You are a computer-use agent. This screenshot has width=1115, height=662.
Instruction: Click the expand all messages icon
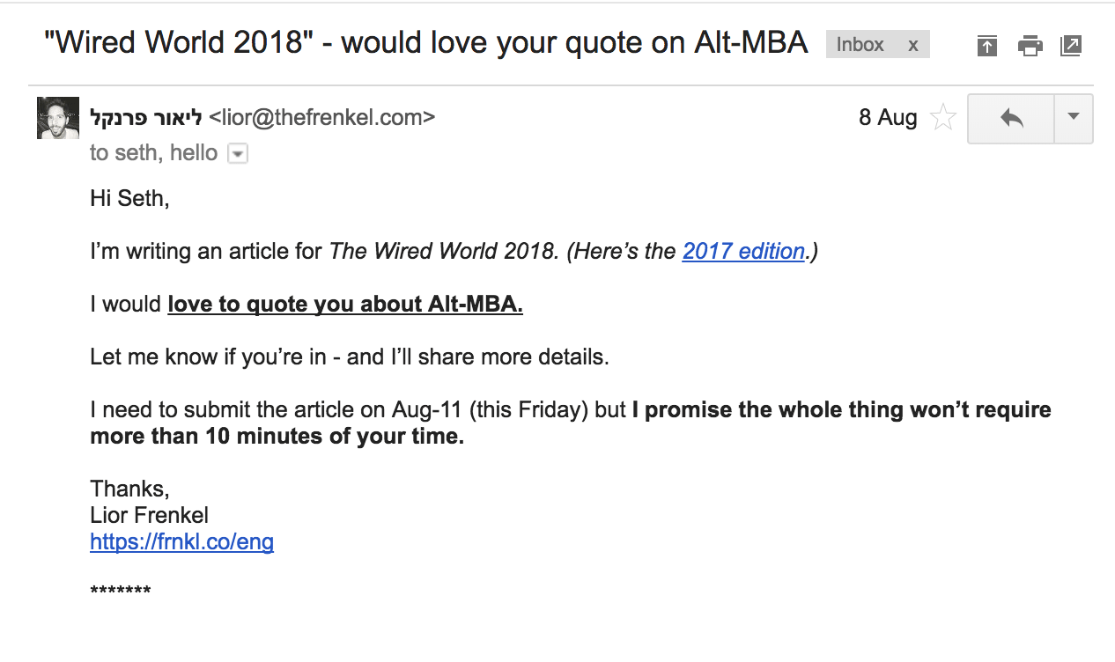pos(987,46)
